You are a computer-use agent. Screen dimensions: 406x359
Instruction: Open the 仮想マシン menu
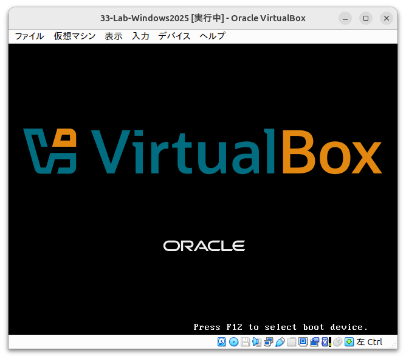click(75, 36)
